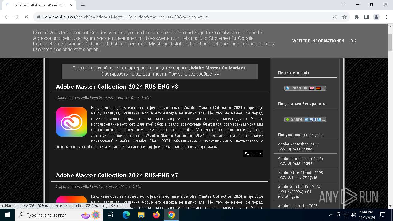Open the extensions puzzle icon

(357, 17)
